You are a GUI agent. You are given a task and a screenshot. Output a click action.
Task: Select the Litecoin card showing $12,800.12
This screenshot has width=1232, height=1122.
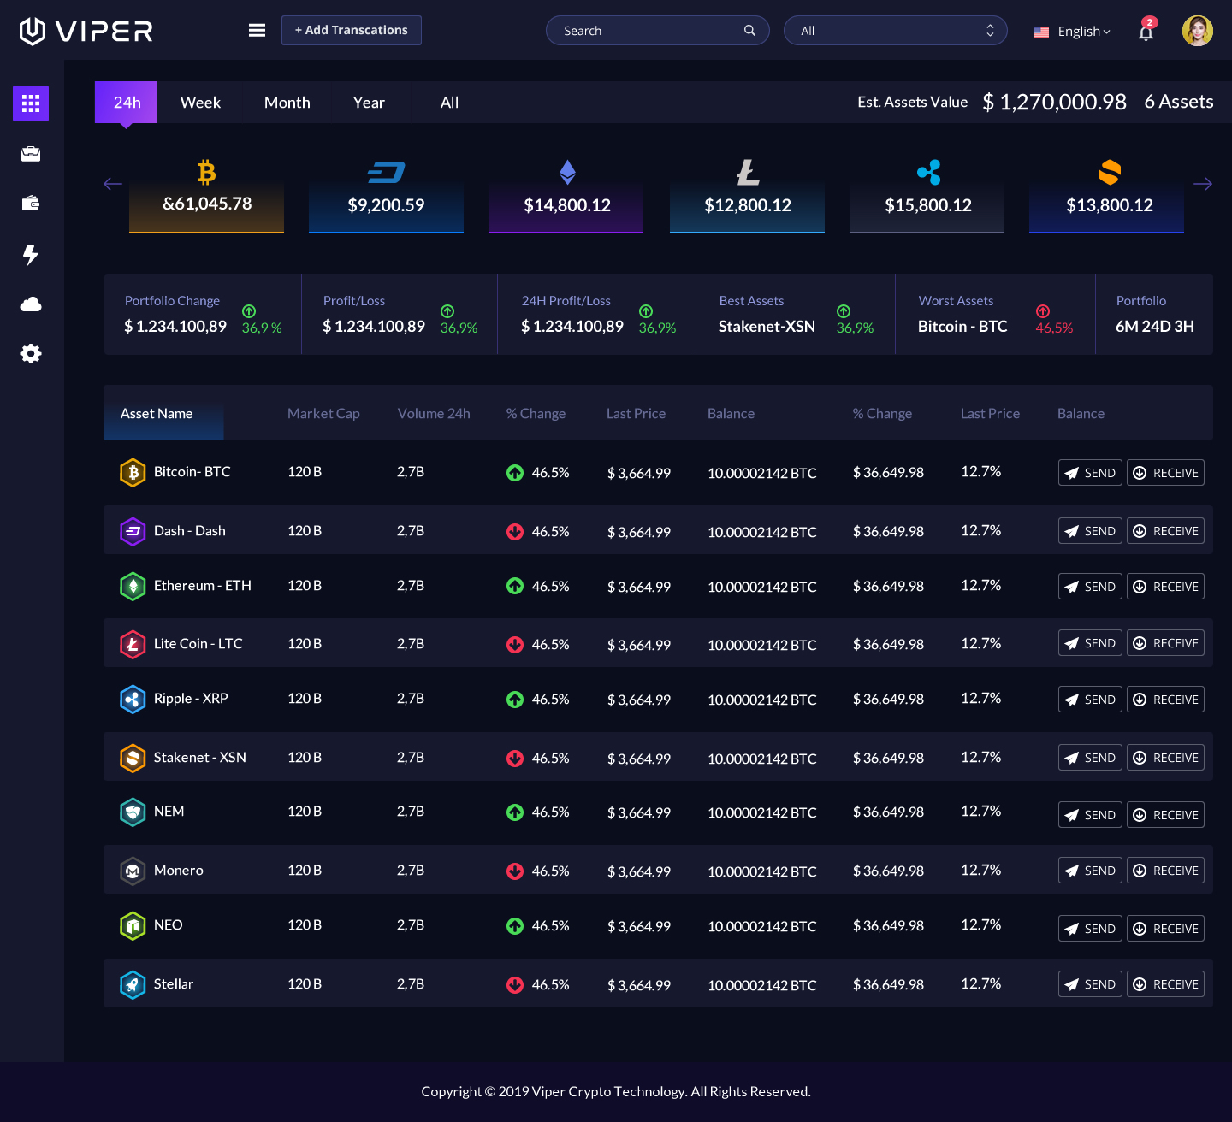tap(747, 195)
